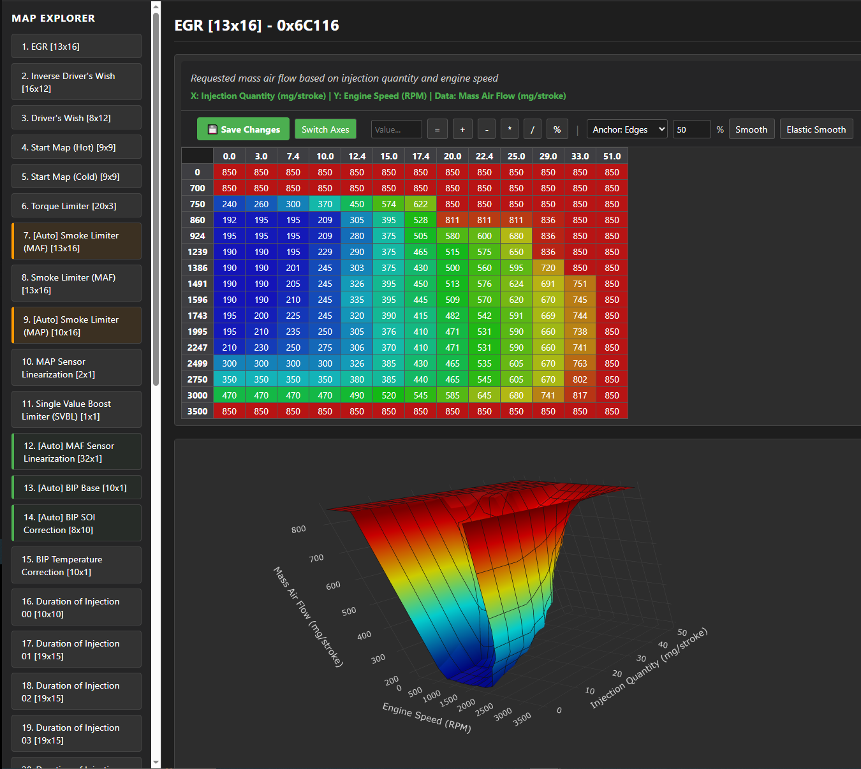This screenshot has width=861, height=769.
Task: Click row header 1239
Action: tap(198, 252)
